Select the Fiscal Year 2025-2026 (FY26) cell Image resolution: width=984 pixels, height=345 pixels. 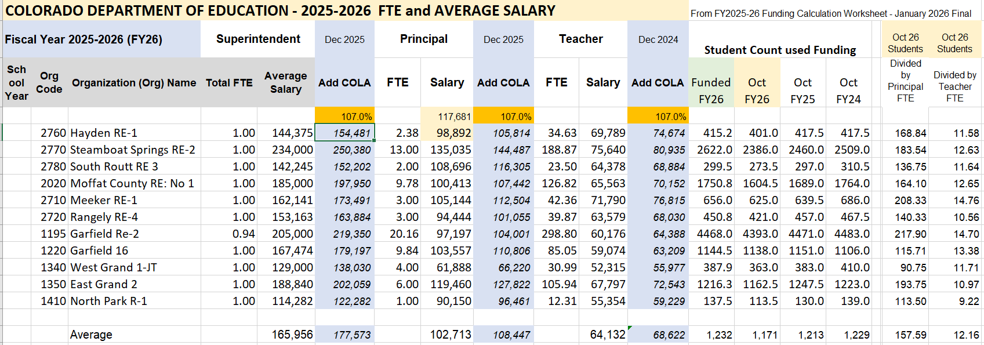tap(101, 39)
